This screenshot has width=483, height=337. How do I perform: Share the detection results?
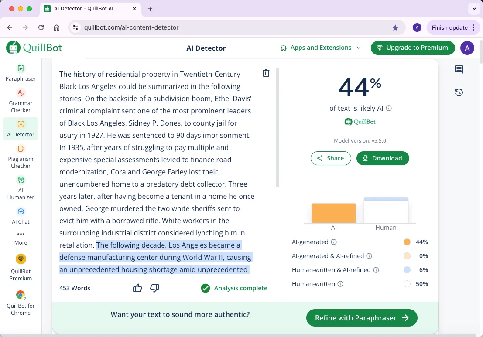[x=331, y=158]
